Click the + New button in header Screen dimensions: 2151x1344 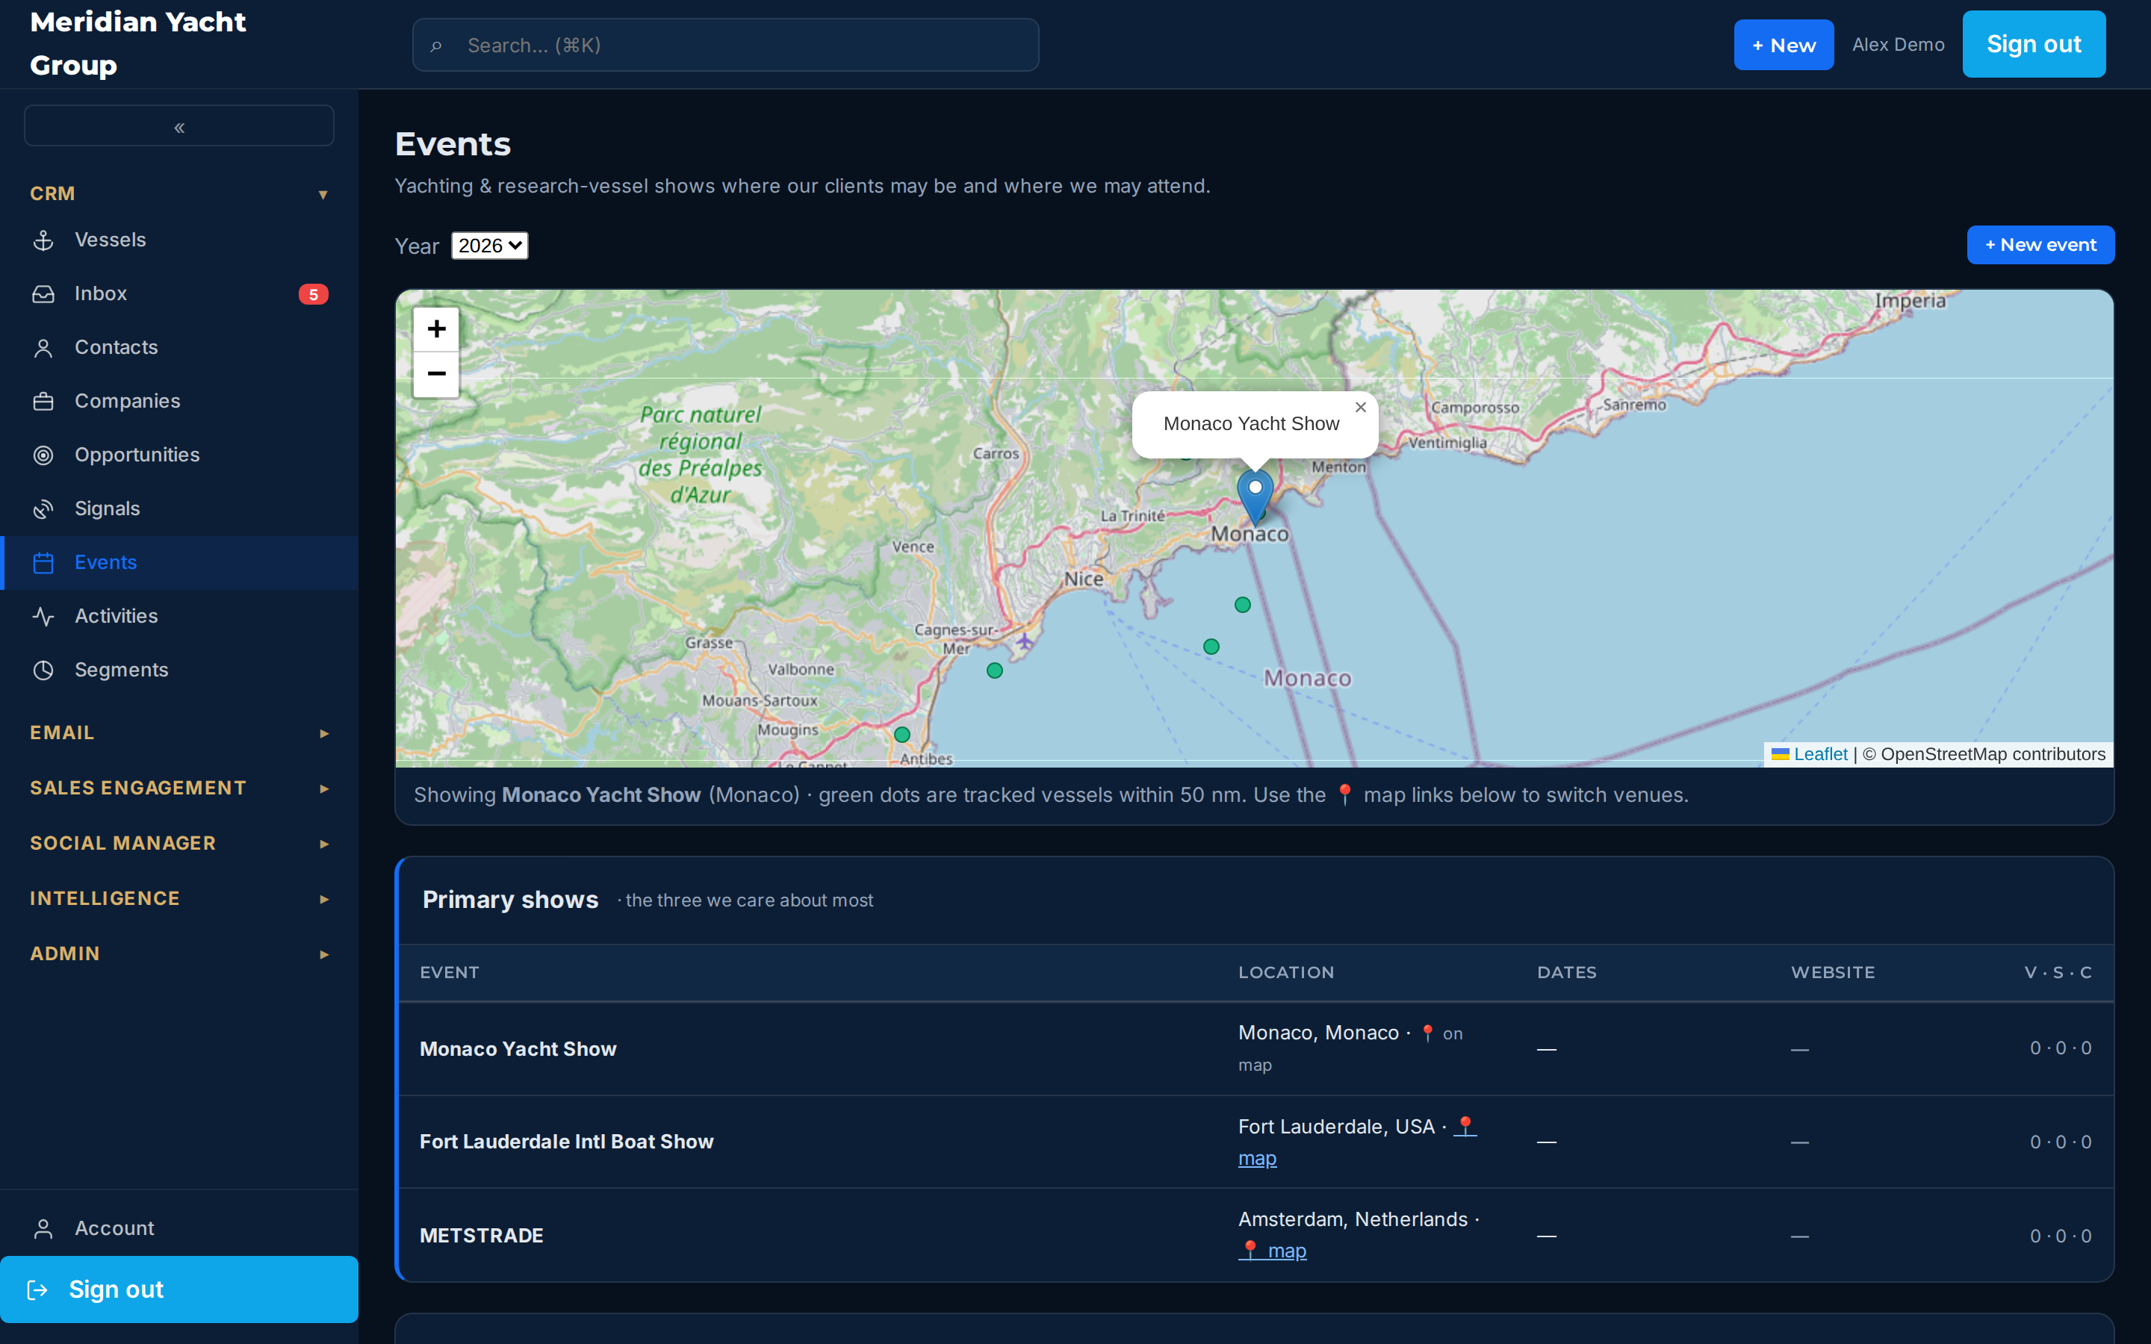pyautogui.click(x=1783, y=46)
